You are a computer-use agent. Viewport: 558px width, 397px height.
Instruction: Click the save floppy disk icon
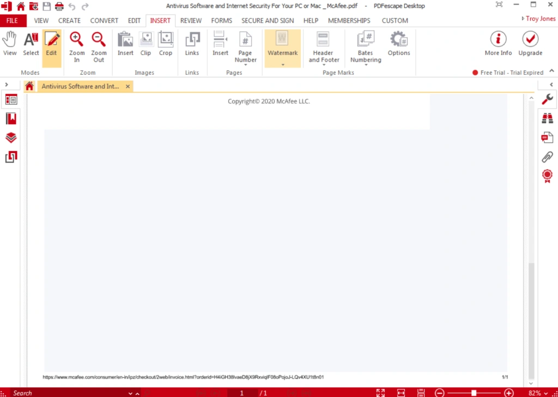click(47, 6)
